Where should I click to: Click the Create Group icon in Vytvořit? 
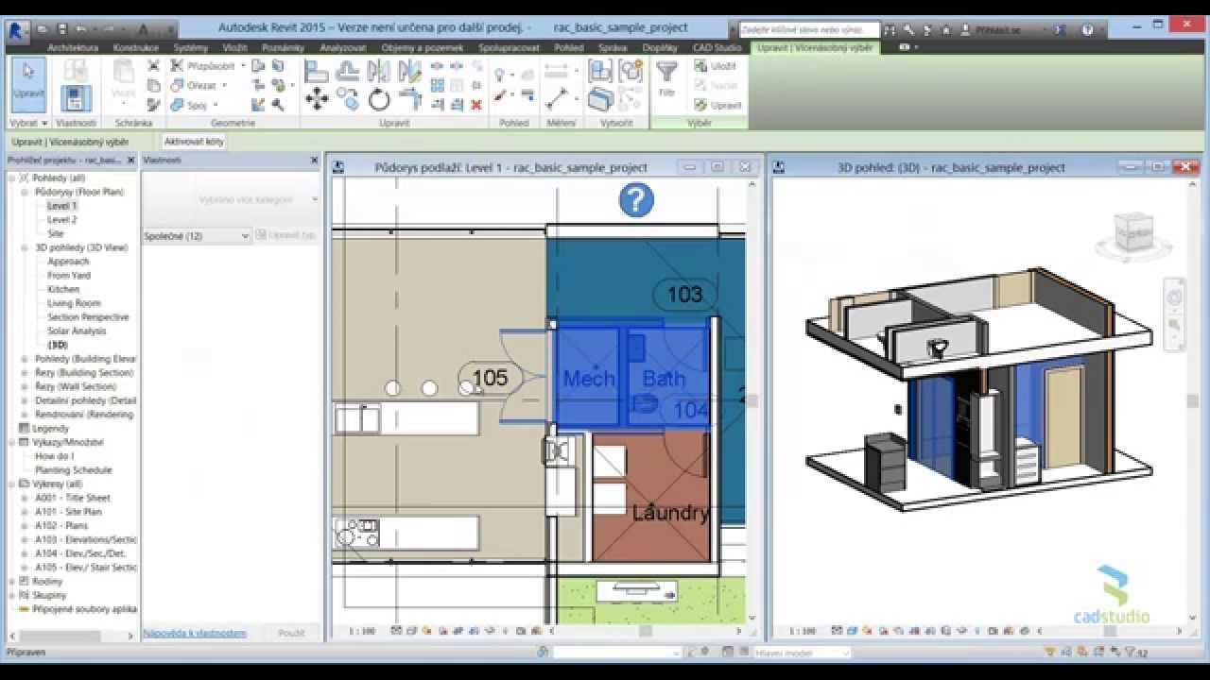[631, 71]
